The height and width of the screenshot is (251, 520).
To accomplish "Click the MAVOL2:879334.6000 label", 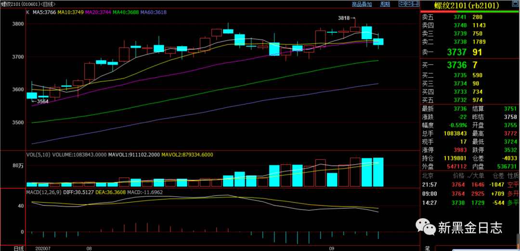I will (187, 155).
